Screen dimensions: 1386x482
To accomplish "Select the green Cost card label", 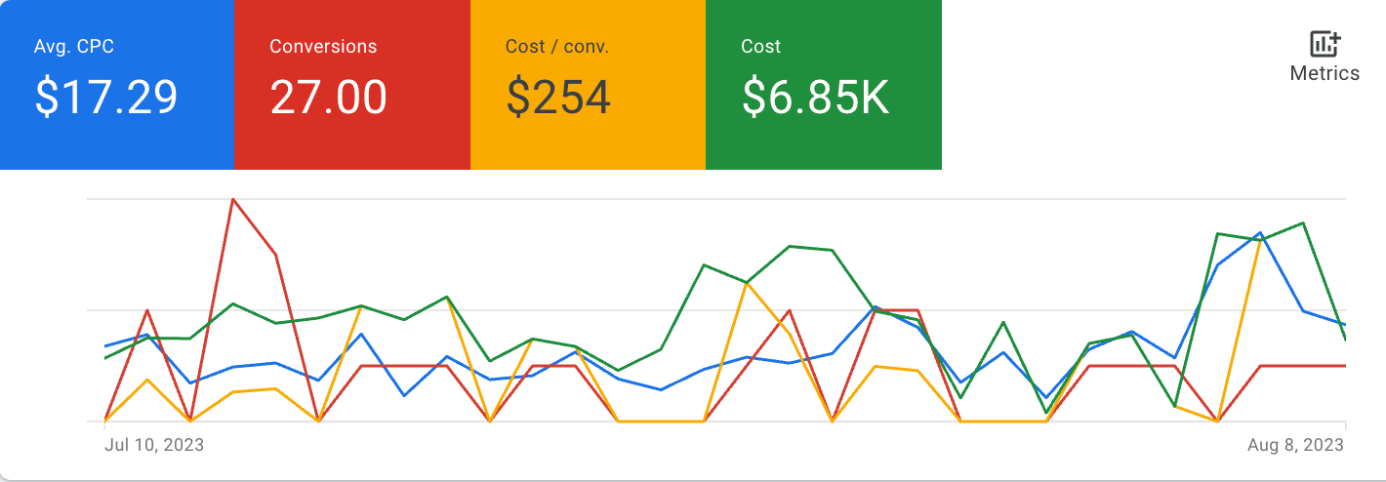I will click(761, 47).
